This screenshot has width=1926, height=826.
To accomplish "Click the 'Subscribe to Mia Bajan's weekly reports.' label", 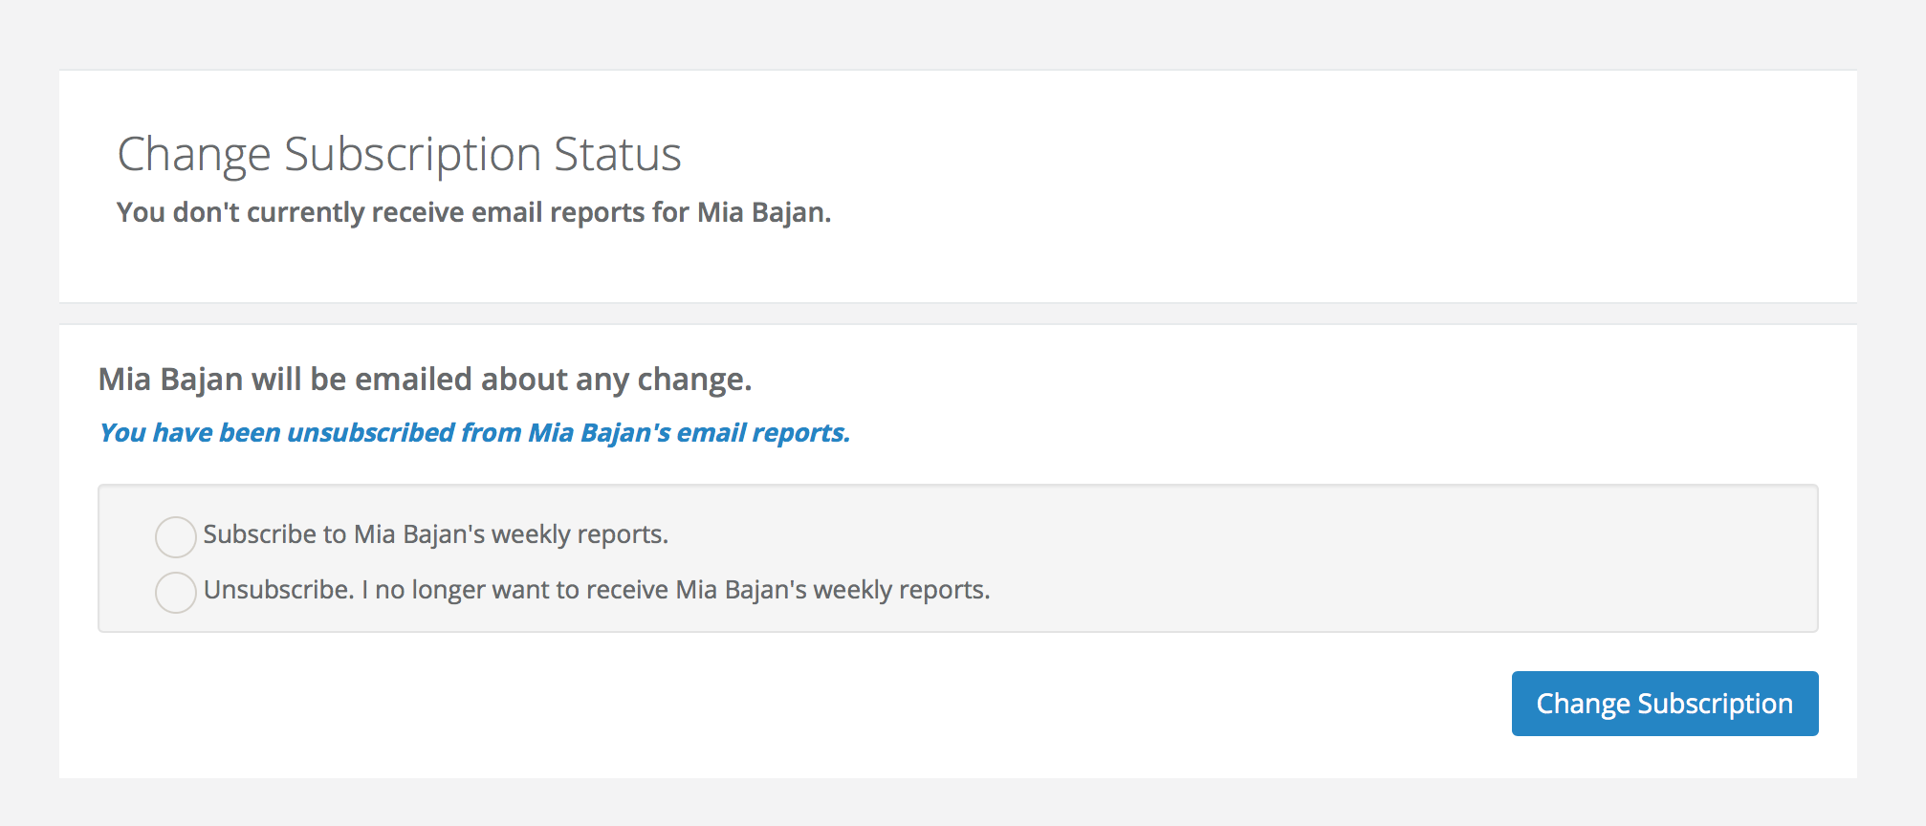I will pos(435,534).
